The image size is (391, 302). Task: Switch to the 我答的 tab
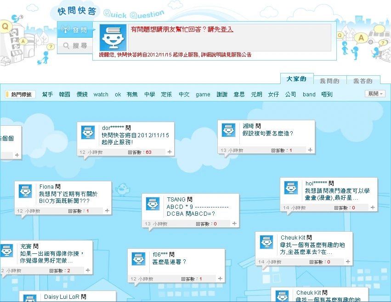[x=363, y=81]
